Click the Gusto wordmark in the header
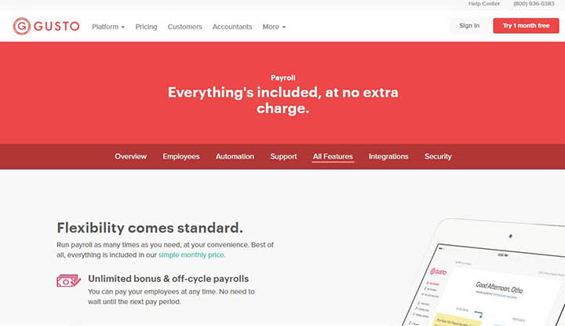 56,27
